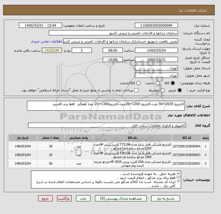Click the 1400/03/04 response deadline date field
Image resolution: width=221 pixels, height=214 pixels.
tap(156, 50)
